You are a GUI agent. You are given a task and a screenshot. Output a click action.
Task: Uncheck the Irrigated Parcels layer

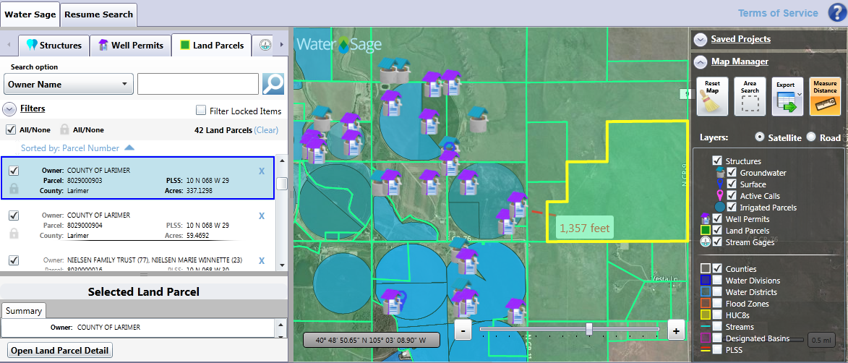click(x=732, y=208)
